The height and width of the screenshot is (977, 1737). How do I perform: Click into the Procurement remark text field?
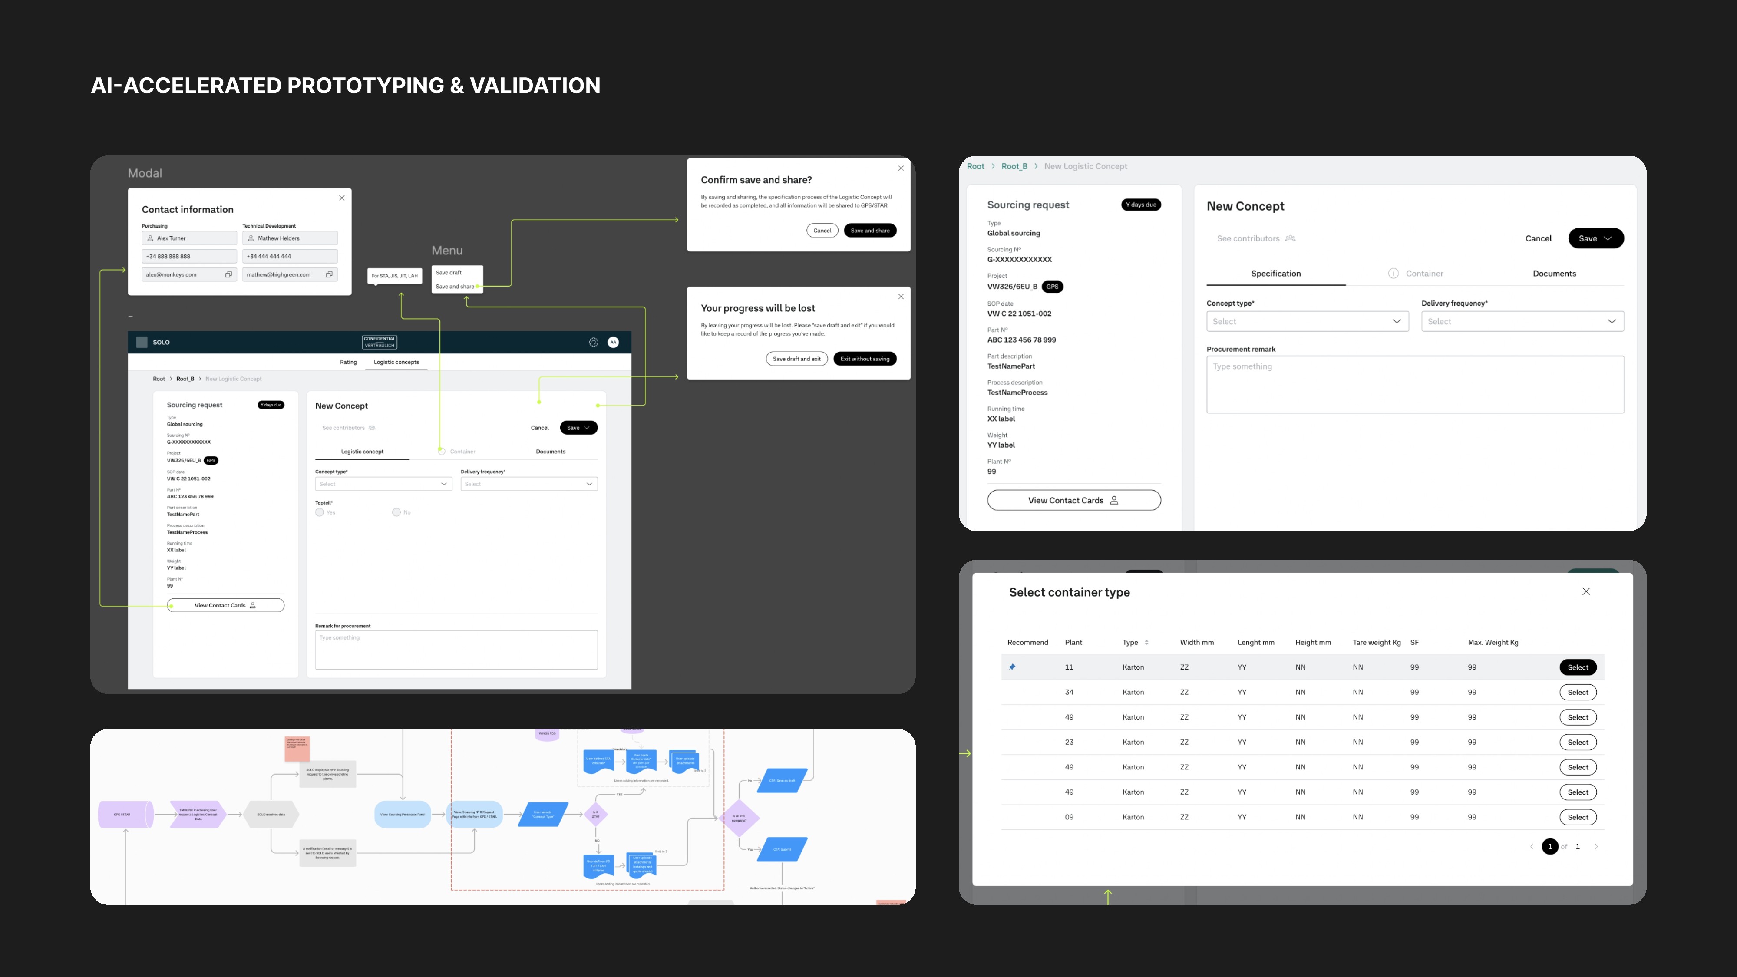pos(1415,384)
